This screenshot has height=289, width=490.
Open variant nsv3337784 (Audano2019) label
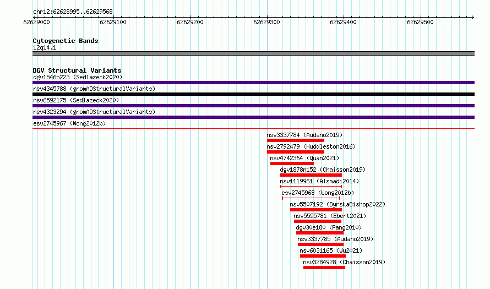click(304, 135)
